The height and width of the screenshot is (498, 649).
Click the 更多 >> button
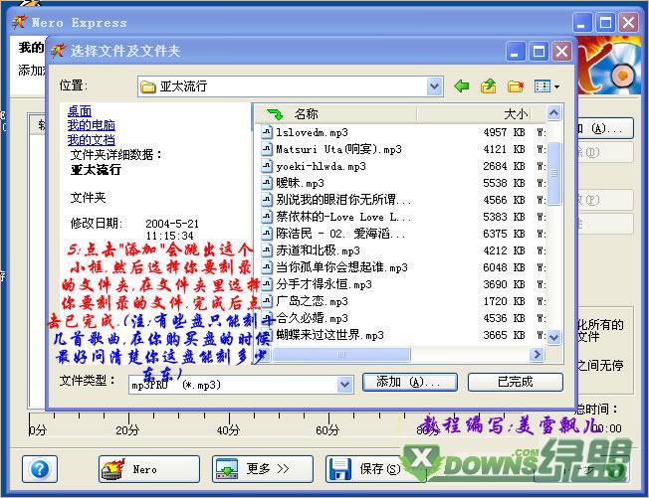pyautogui.click(x=263, y=469)
